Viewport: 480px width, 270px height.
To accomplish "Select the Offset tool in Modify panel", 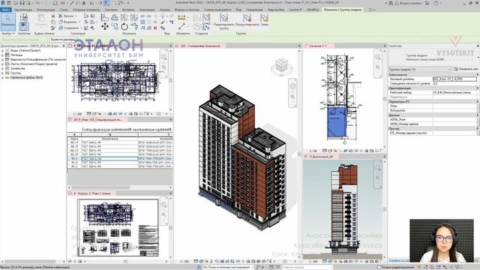I will coord(115,18).
